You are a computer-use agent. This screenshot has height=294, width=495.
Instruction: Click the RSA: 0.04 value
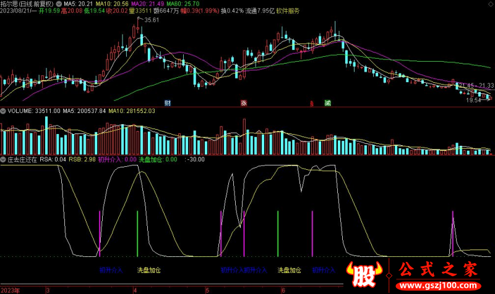coord(53,159)
